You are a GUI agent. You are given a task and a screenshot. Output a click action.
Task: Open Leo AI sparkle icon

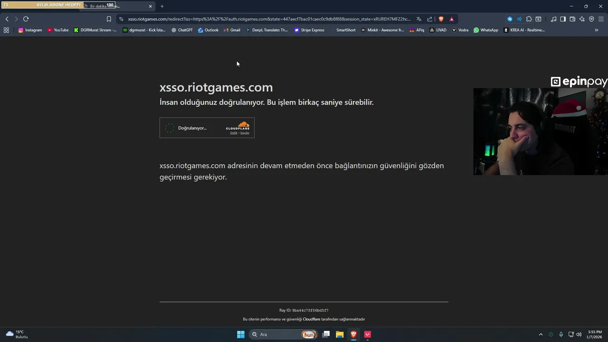pos(582,19)
